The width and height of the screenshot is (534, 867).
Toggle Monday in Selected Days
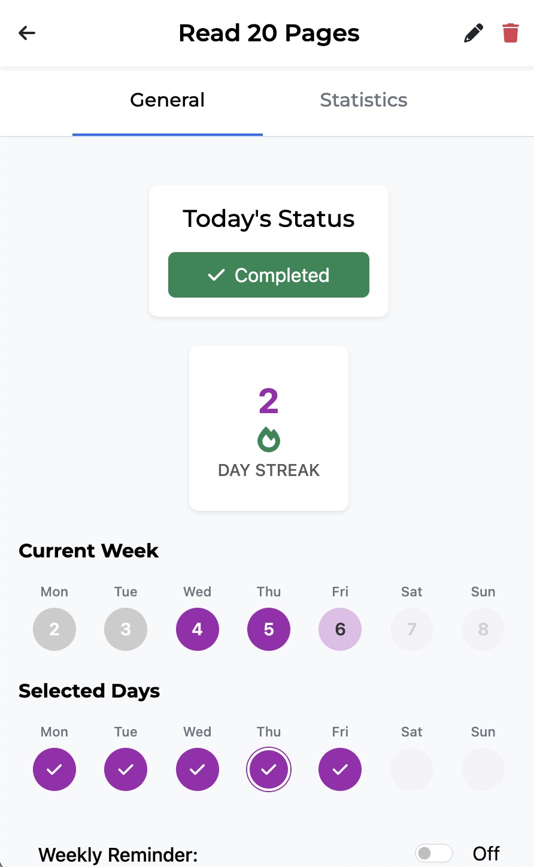[x=54, y=769]
